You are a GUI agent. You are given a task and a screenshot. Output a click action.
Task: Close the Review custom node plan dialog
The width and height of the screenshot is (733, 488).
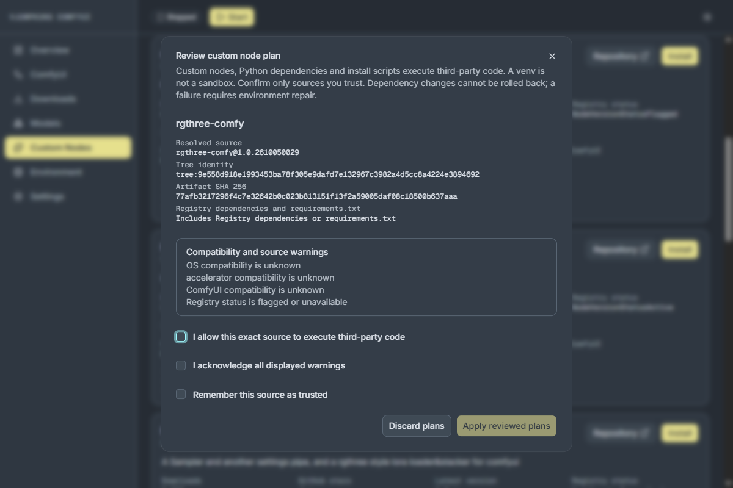[x=552, y=56]
